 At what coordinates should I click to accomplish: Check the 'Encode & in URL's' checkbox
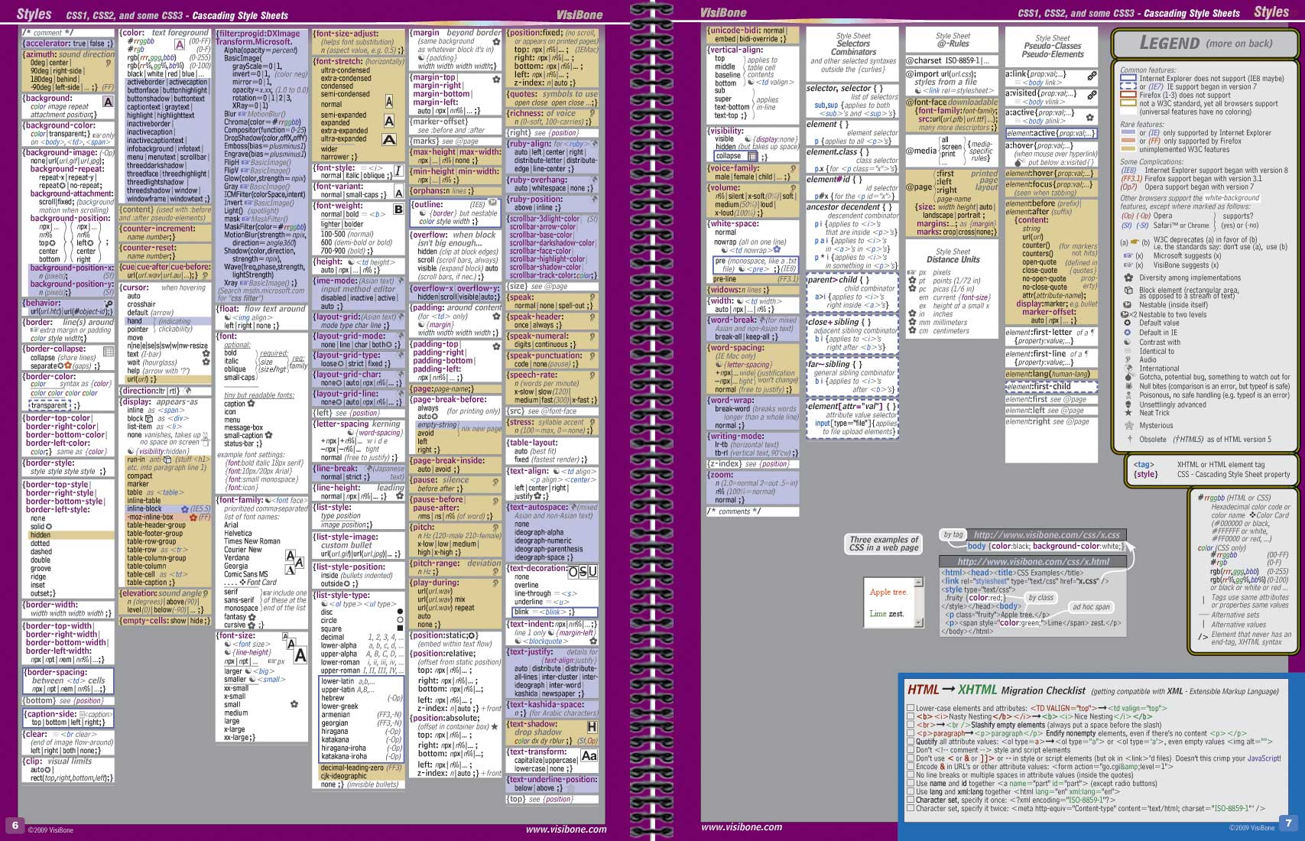pos(911,766)
